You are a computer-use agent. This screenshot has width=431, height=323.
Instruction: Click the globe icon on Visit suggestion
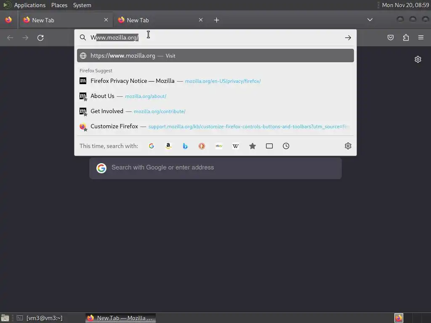pos(83,56)
